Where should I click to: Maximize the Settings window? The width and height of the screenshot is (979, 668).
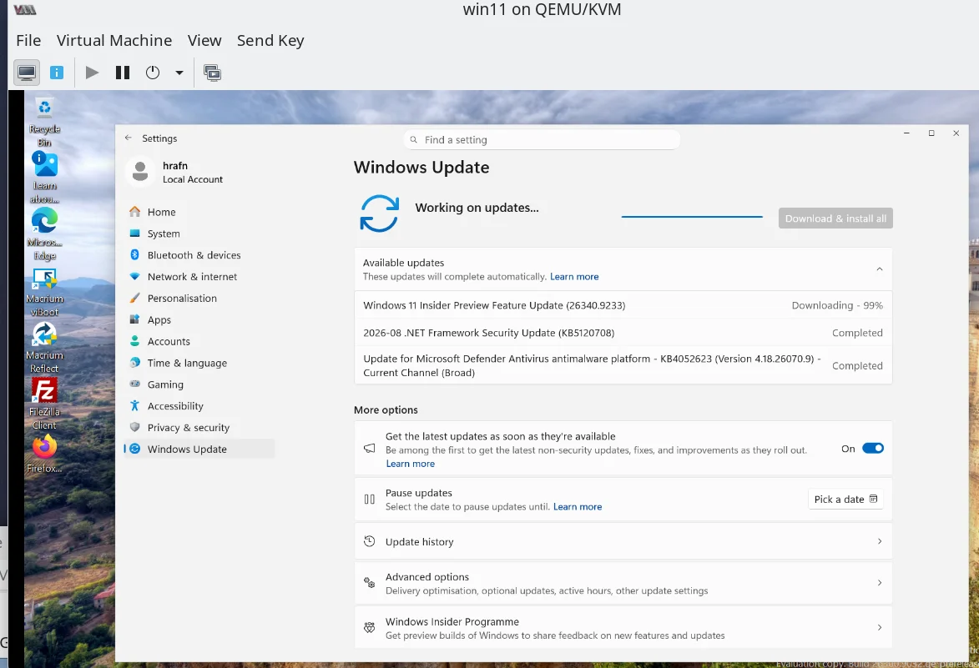coord(931,133)
